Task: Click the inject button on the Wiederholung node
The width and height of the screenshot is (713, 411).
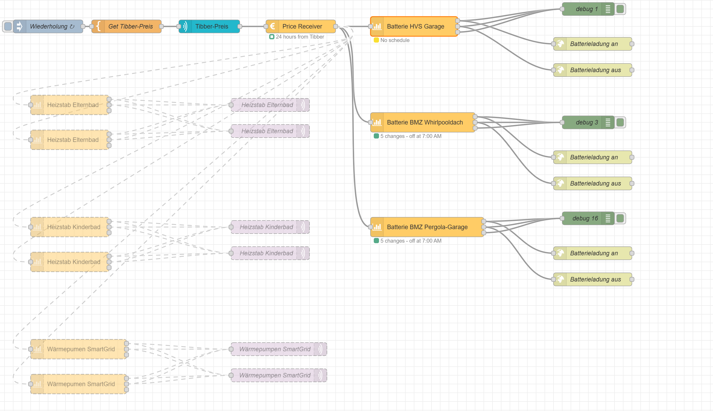Action: (8, 26)
